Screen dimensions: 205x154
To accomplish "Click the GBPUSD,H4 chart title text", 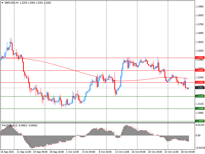I will [12, 3].
